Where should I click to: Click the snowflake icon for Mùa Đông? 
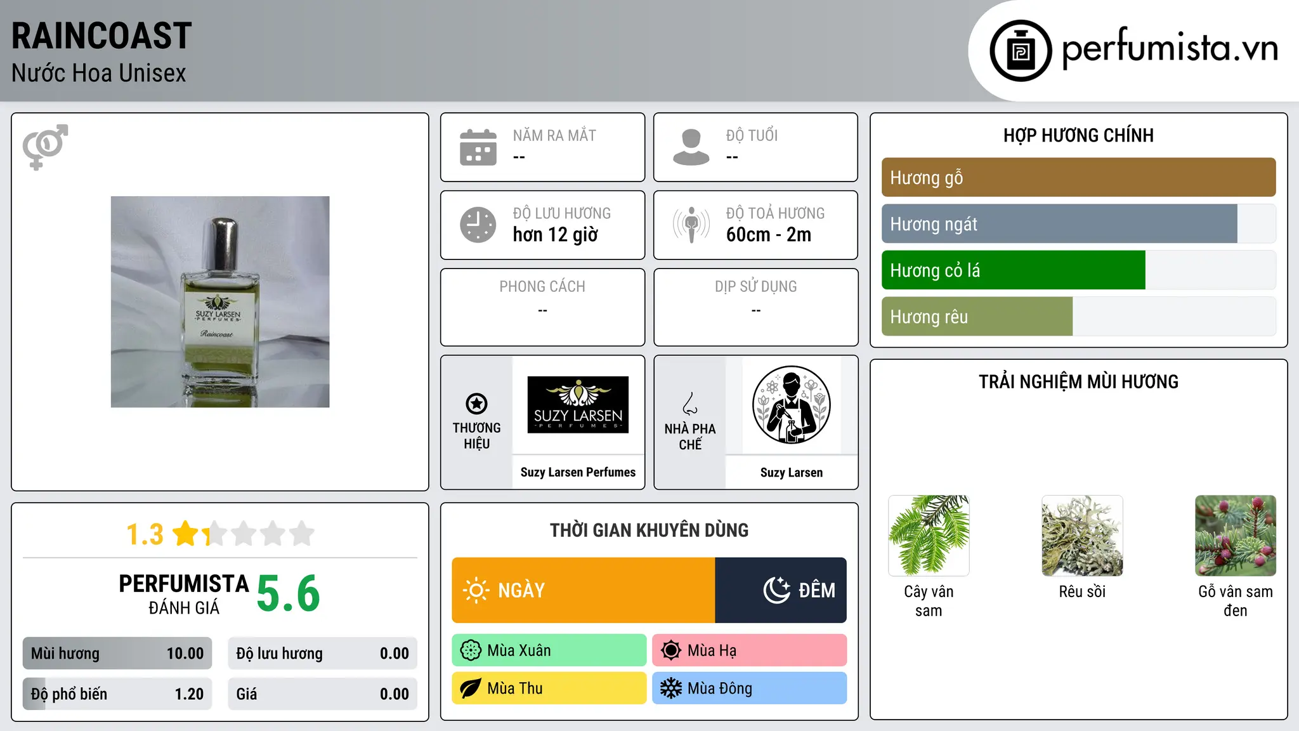coord(671,688)
